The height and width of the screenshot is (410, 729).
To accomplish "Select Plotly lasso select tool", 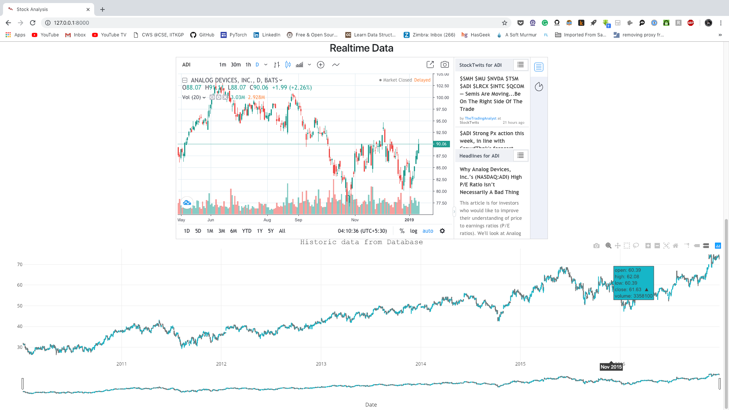I will (x=636, y=246).
